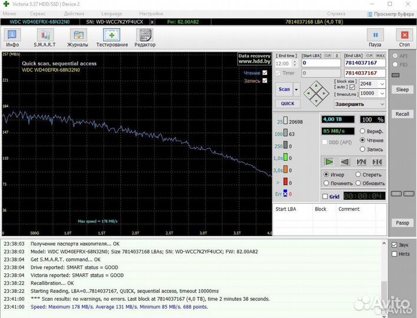Open the Language menu

pyautogui.click(x=111, y=12)
